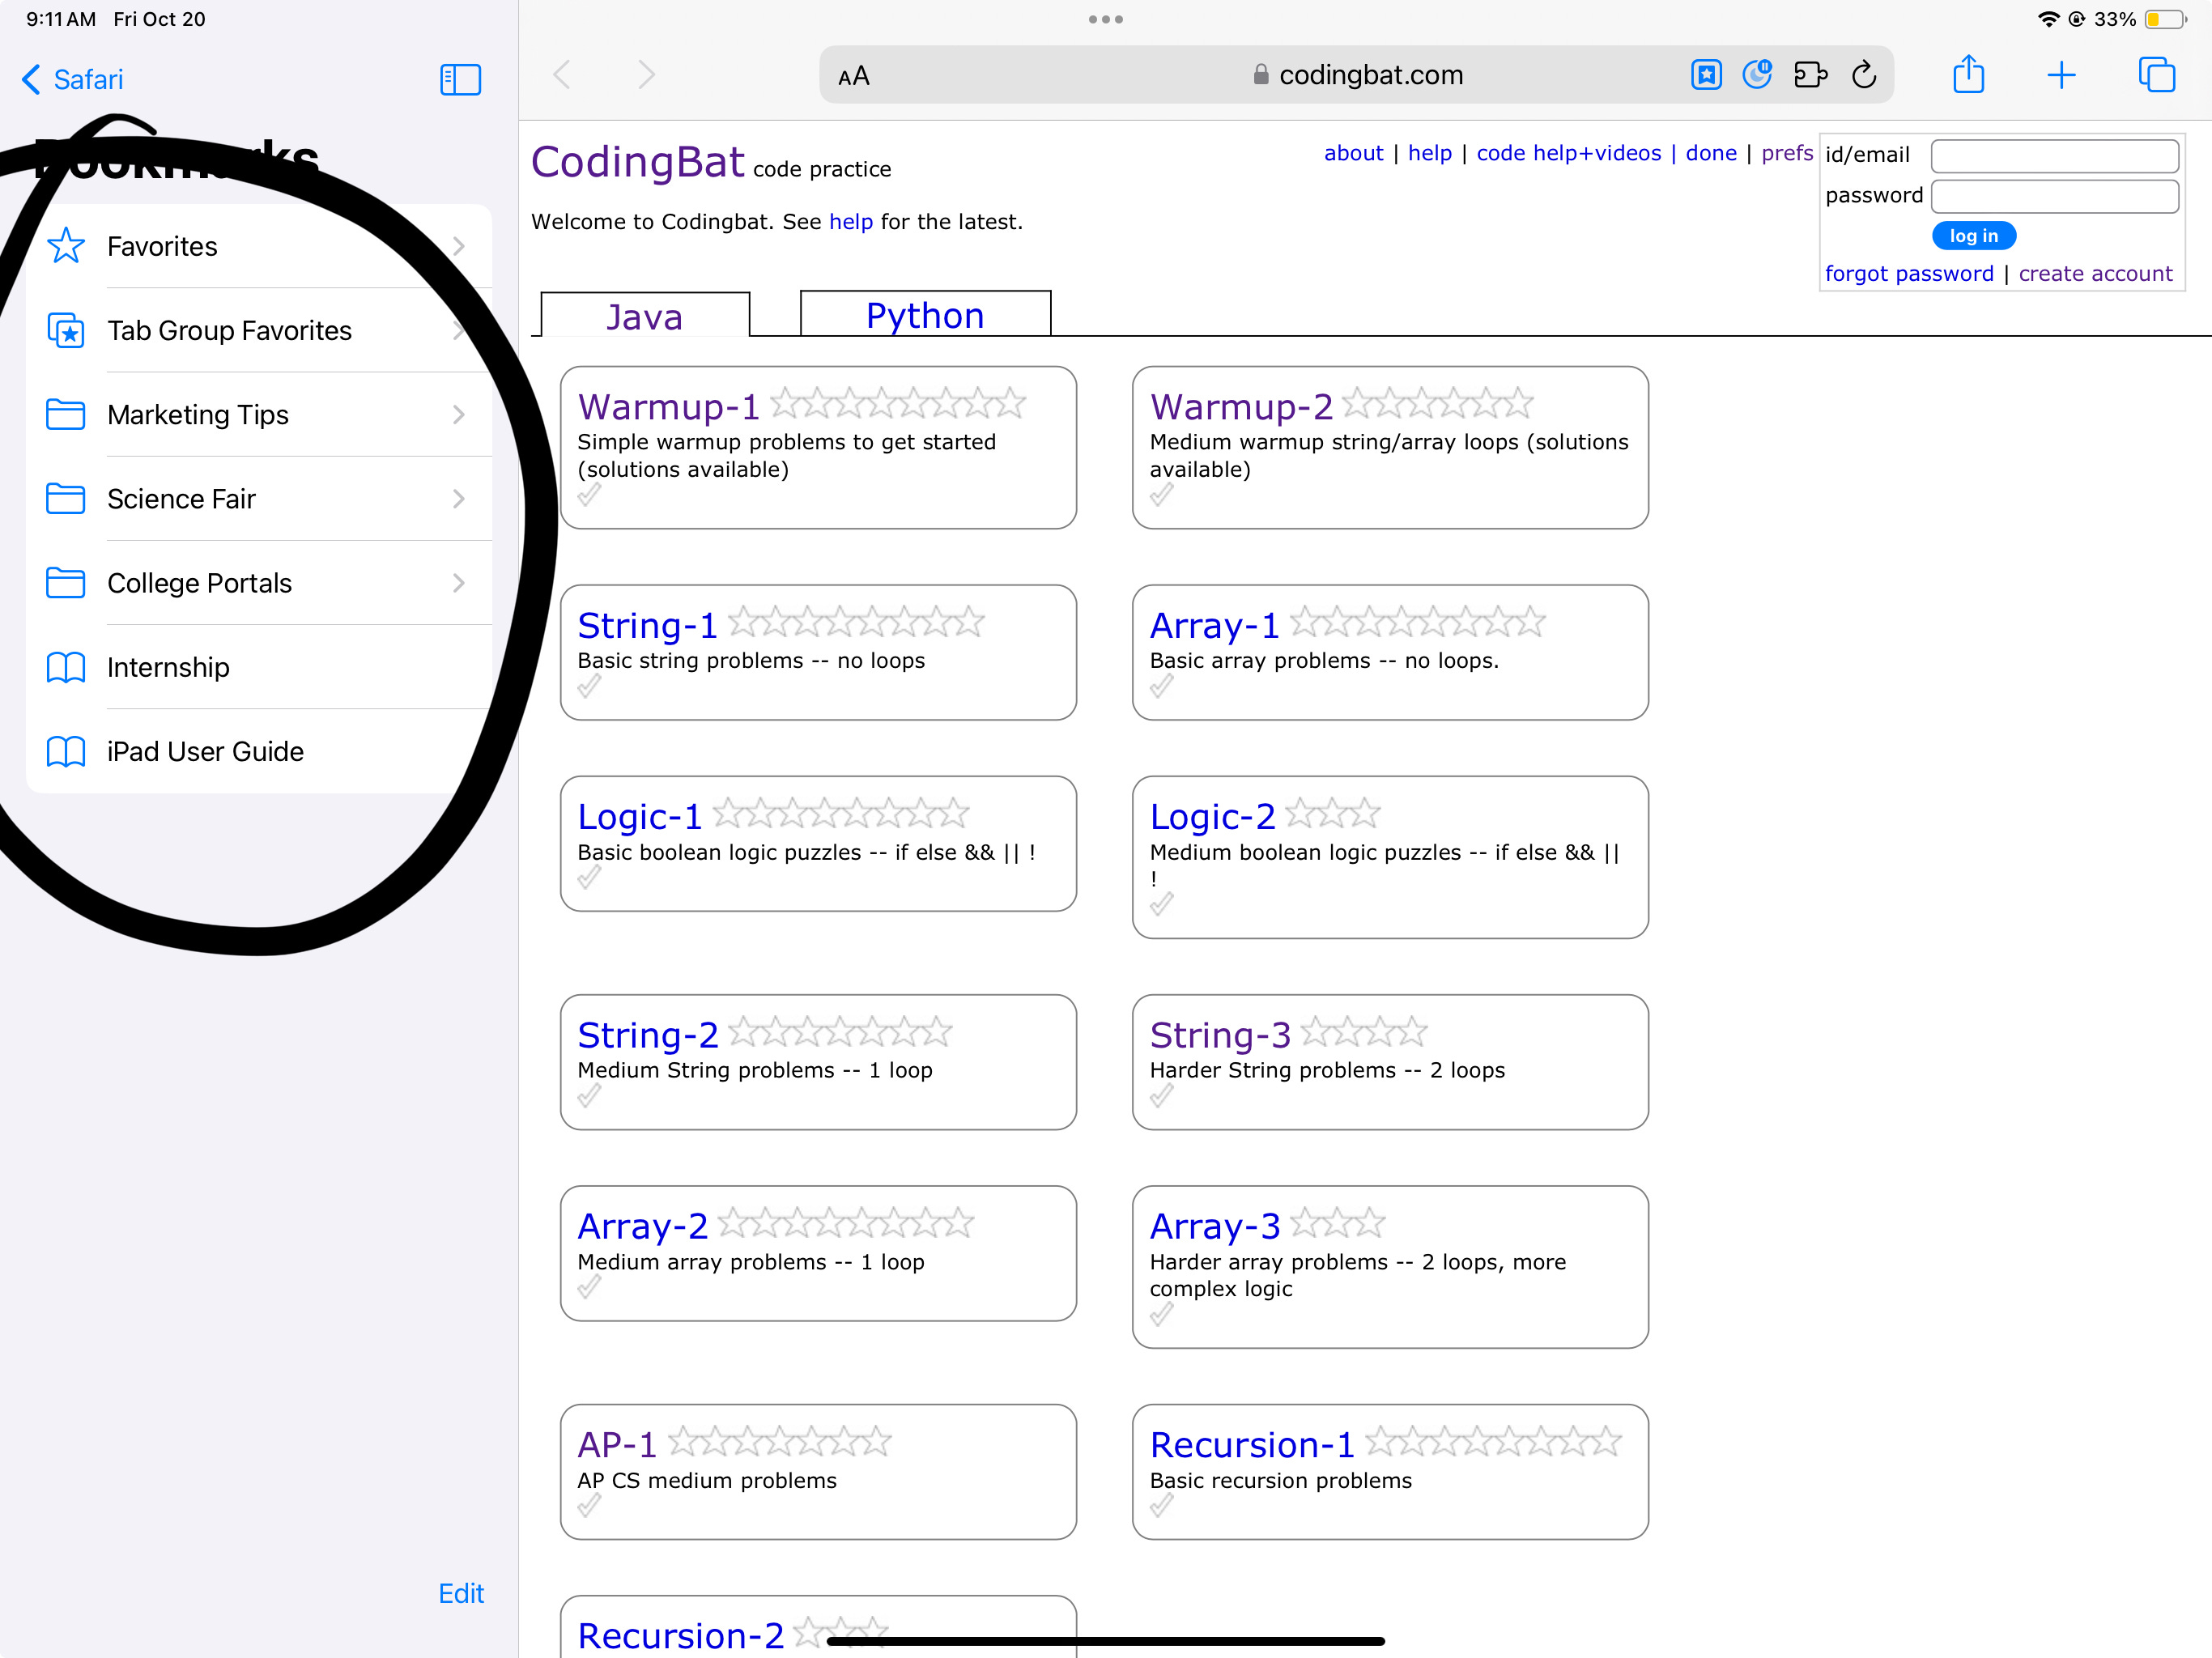This screenshot has width=2212, height=1658.
Task: Expand Marketing Tips folder chevron
Action: click(459, 414)
